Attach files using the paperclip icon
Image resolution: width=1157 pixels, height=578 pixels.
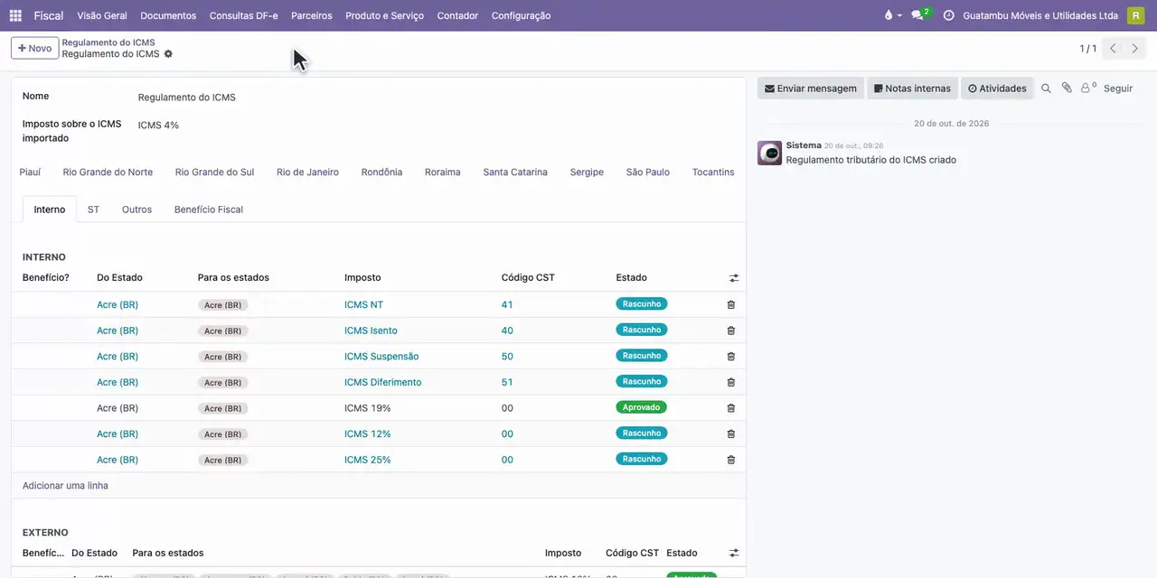coord(1067,89)
